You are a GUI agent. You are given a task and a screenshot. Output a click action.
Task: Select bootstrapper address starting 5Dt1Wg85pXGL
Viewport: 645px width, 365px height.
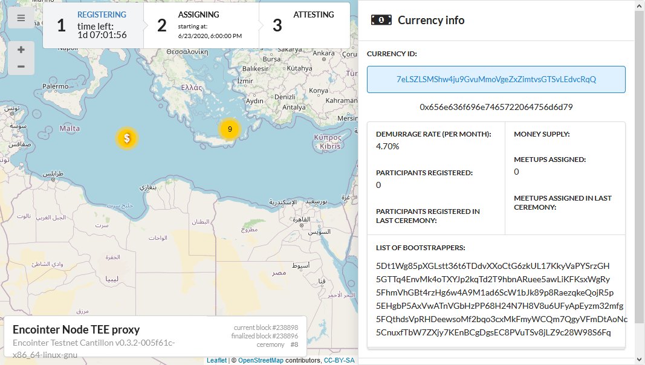point(493,266)
